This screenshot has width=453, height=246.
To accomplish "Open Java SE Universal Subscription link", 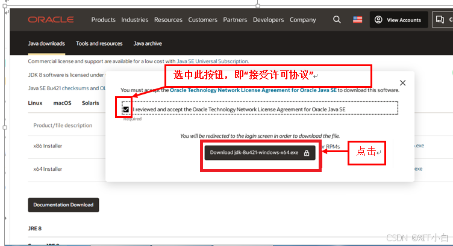I will coord(212,61).
